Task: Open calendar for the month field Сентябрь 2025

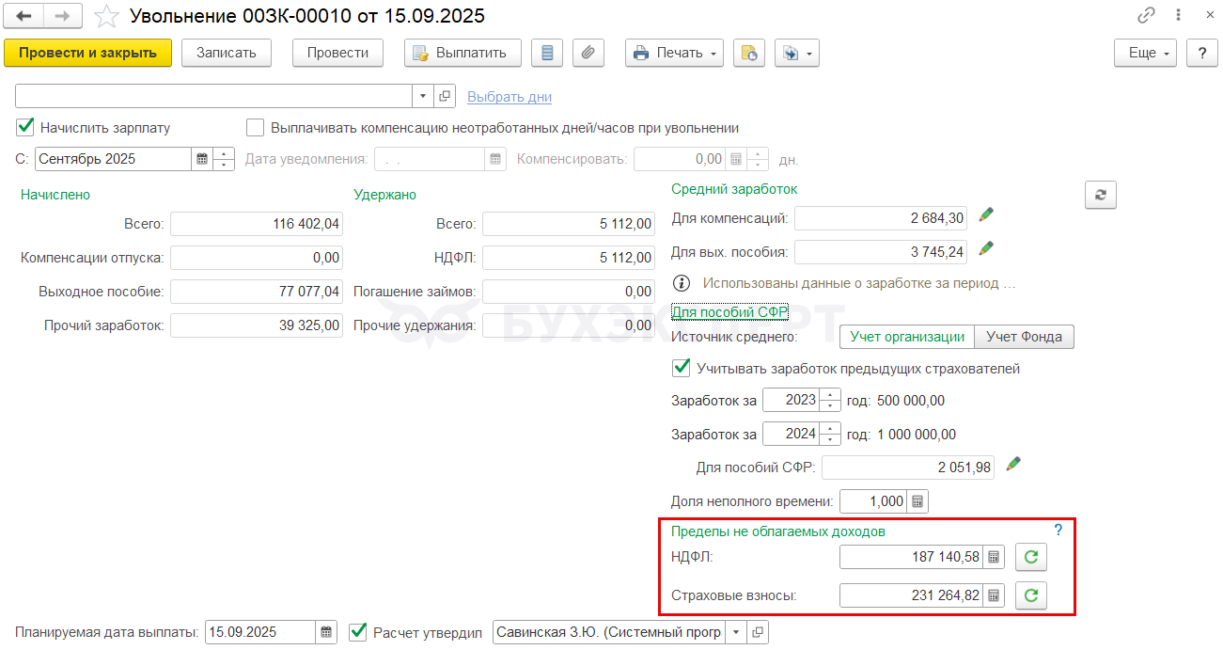Action: (x=201, y=159)
